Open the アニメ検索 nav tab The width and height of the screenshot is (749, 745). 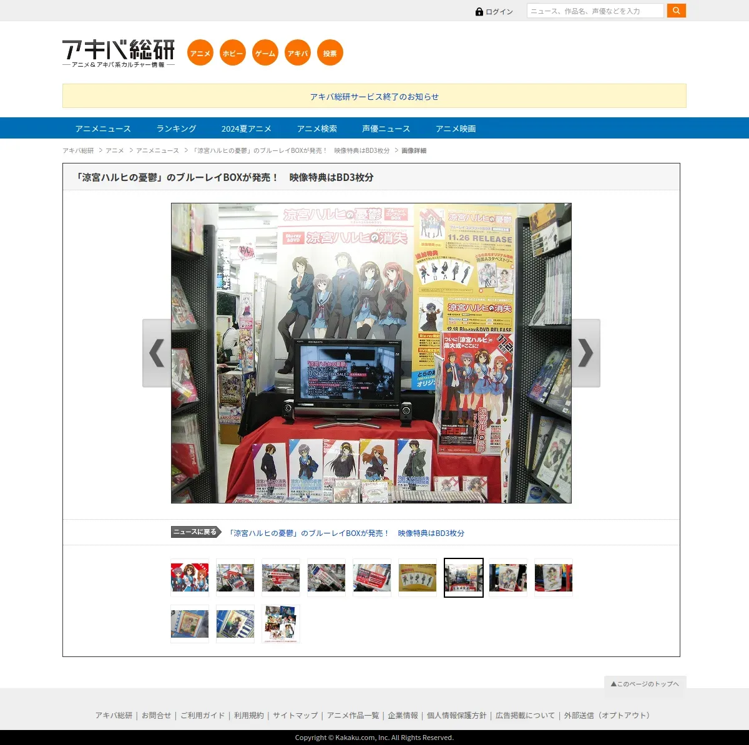coord(317,129)
